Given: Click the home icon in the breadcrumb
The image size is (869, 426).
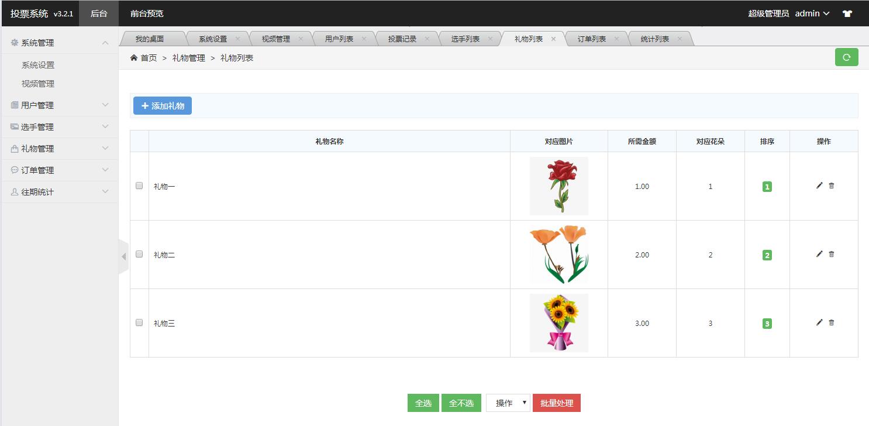Looking at the screenshot, I should [x=134, y=58].
